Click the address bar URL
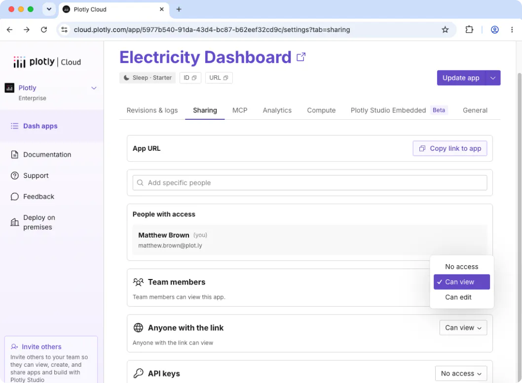Screen dimensions: 522x383 (x=212, y=30)
